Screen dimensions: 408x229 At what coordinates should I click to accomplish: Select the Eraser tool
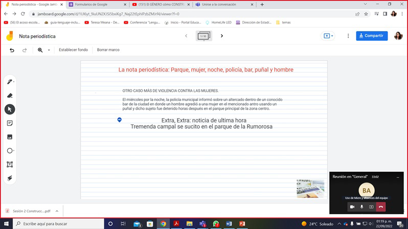[10, 95]
